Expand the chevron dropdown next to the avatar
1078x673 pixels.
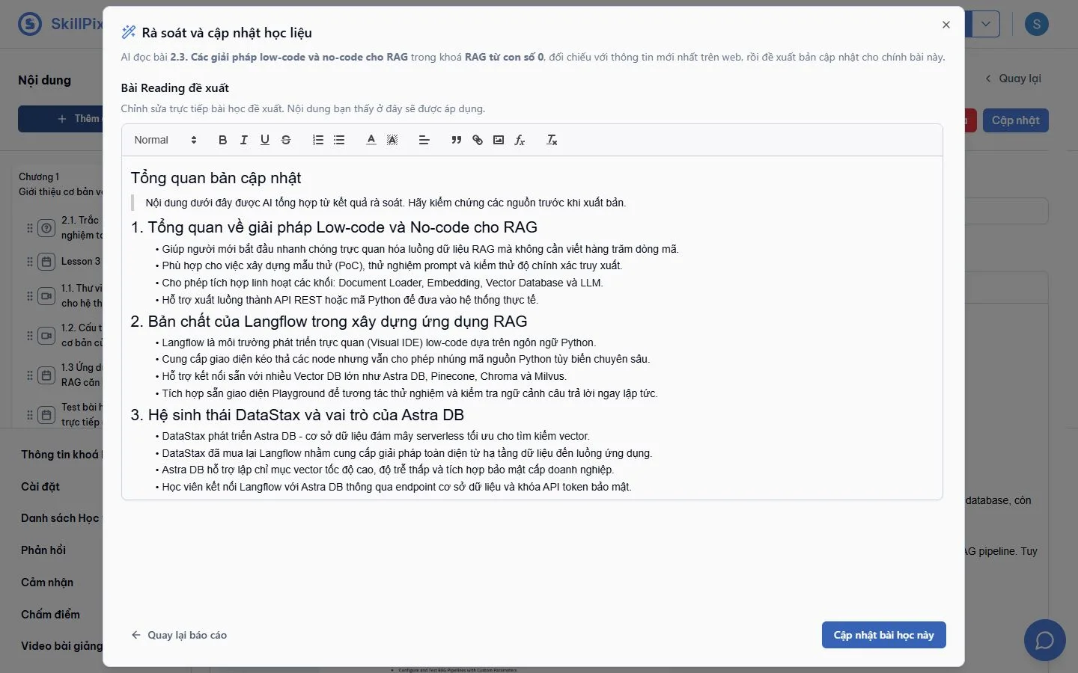coord(986,24)
